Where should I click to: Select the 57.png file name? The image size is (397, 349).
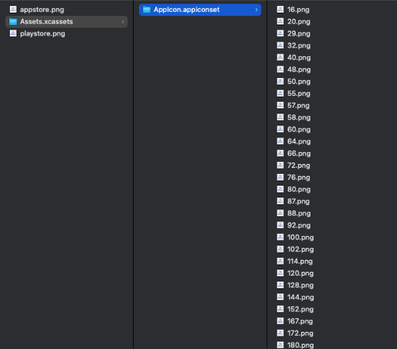click(298, 106)
